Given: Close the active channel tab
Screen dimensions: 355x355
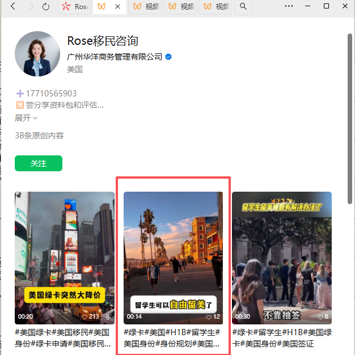Looking at the screenshot, I should click(x=117, y=7).
